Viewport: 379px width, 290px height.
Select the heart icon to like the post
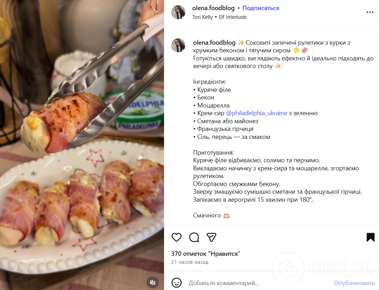177,237
